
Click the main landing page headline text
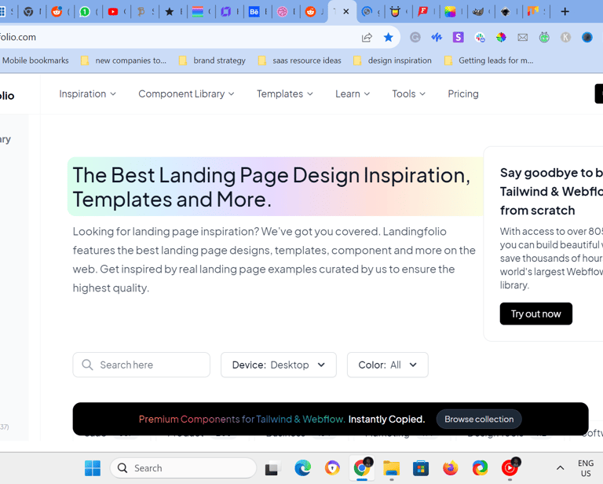click(x=272, y=187)
